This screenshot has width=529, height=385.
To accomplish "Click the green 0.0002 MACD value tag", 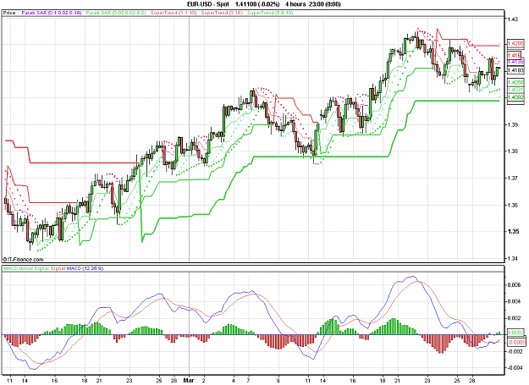I will click(x=515, y=333).
